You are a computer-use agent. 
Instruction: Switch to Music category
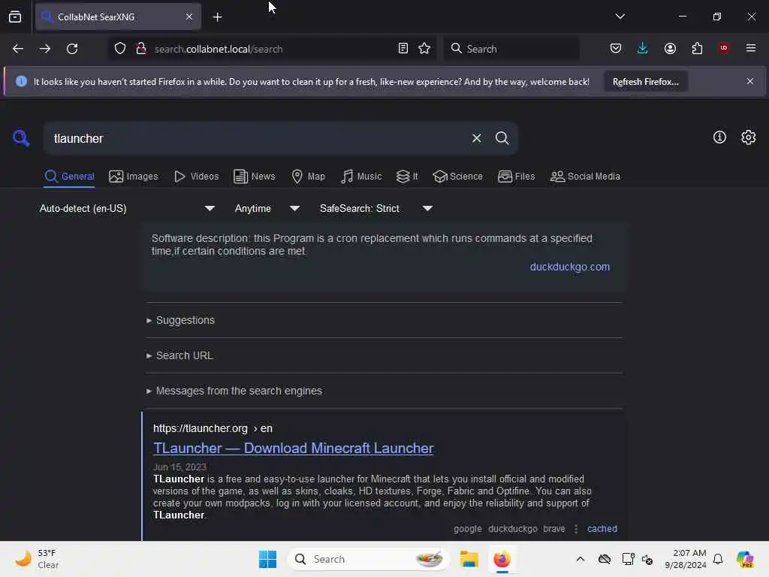(361, 177)
